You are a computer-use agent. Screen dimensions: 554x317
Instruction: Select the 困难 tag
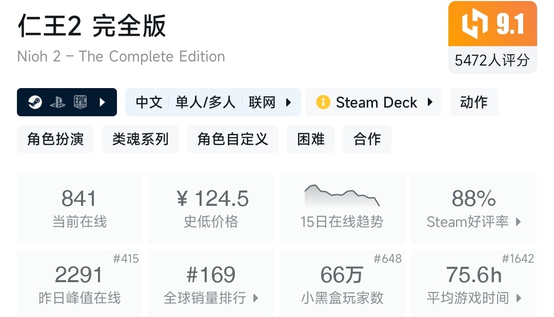[x=311, y=139]
